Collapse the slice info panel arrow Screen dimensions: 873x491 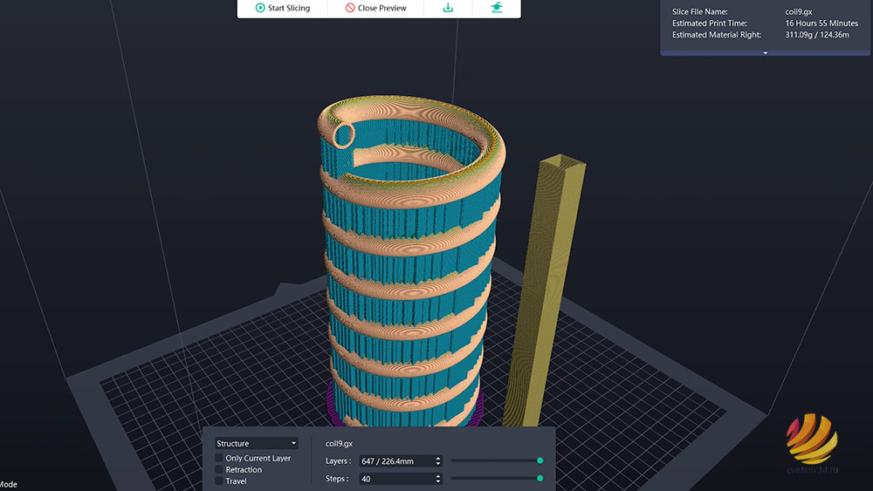(765, 53)
